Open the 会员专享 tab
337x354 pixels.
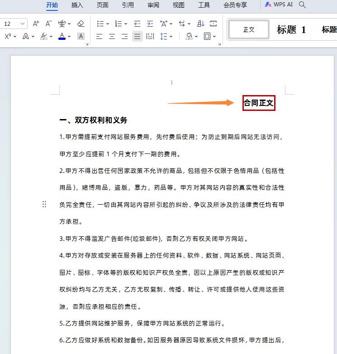[235, 5]
